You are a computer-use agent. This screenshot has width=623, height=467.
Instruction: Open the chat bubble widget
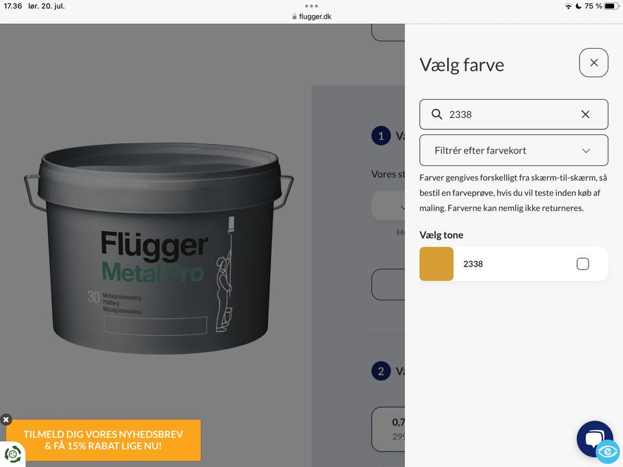[594, 438]
